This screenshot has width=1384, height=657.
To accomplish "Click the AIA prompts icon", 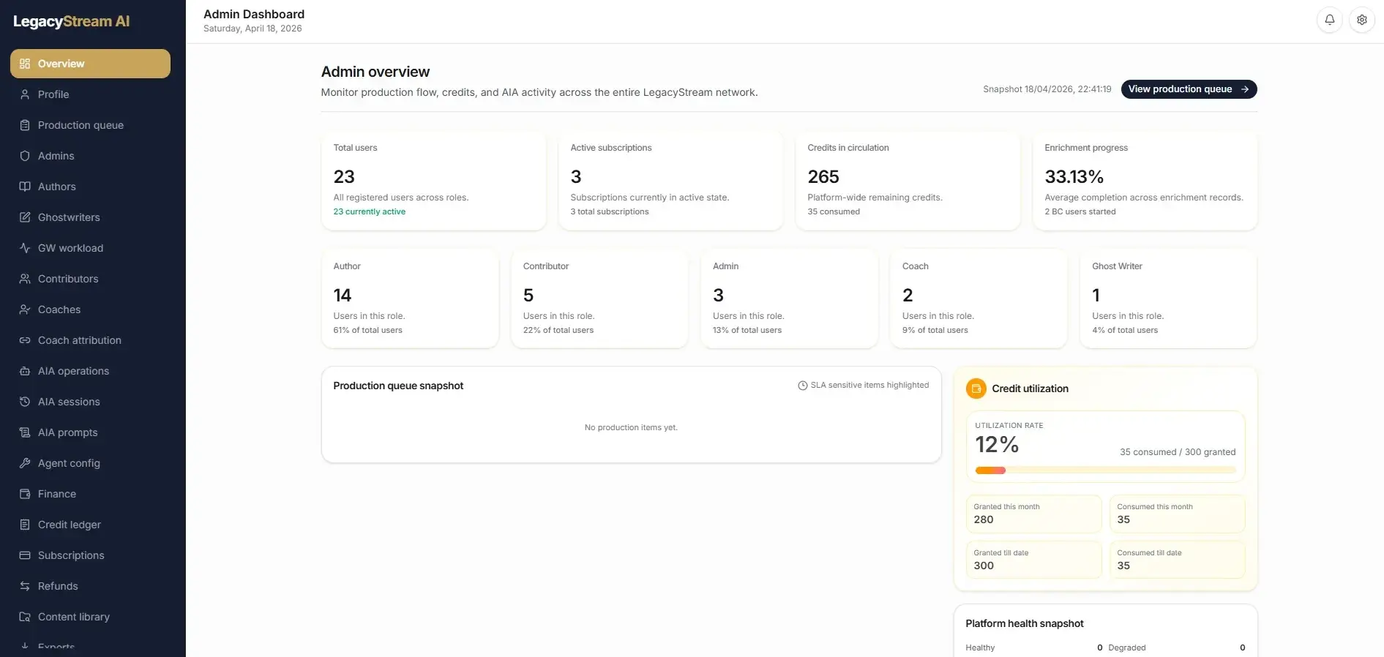I will [x=25, y=432].
